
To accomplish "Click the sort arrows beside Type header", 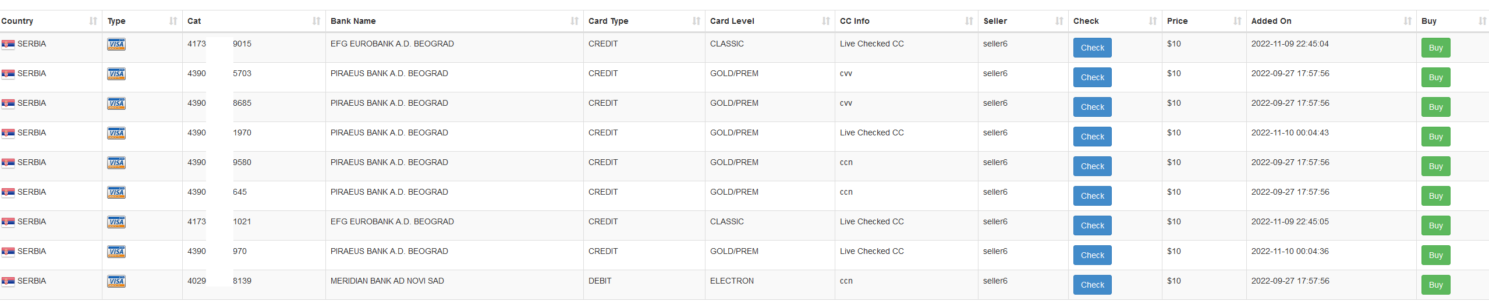I will [x=173, y=21].
